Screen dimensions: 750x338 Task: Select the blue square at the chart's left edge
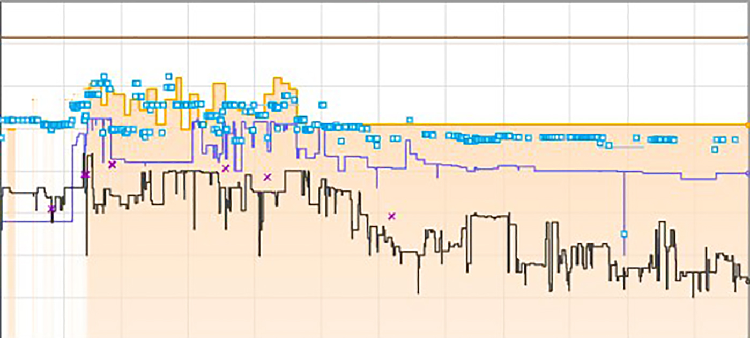(2, 138)
